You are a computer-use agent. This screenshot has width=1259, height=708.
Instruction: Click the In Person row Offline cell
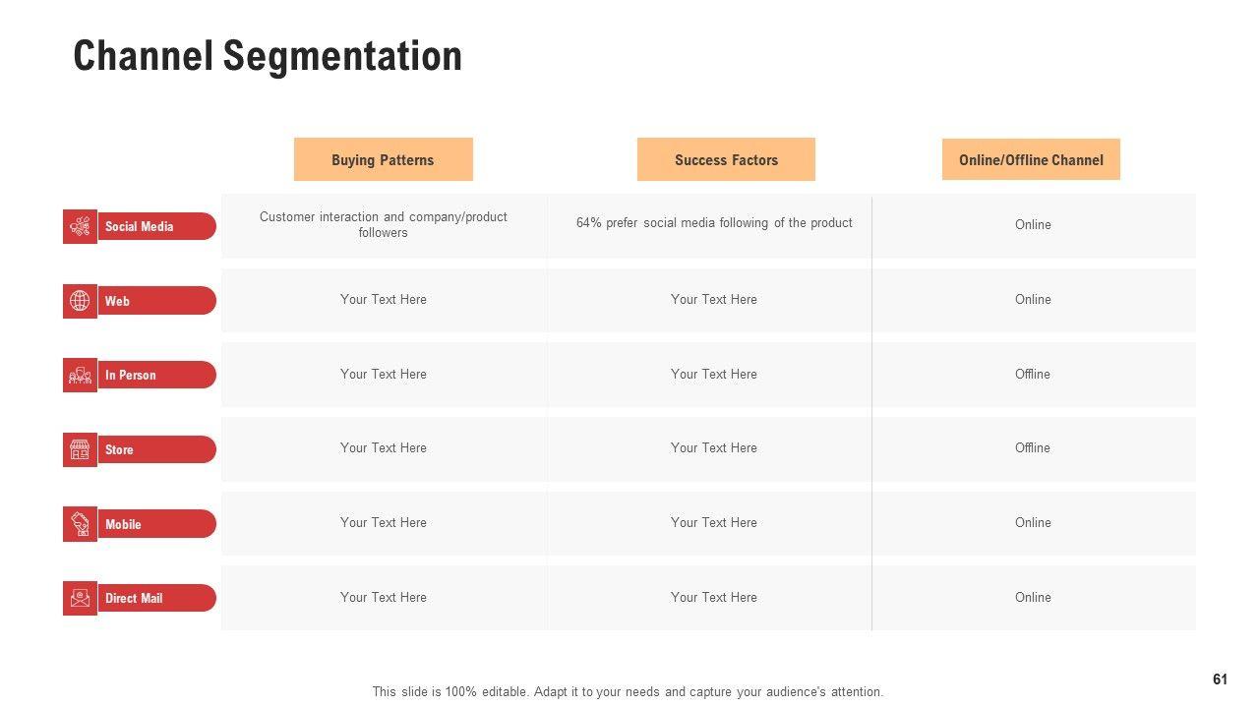(1033, 375)
